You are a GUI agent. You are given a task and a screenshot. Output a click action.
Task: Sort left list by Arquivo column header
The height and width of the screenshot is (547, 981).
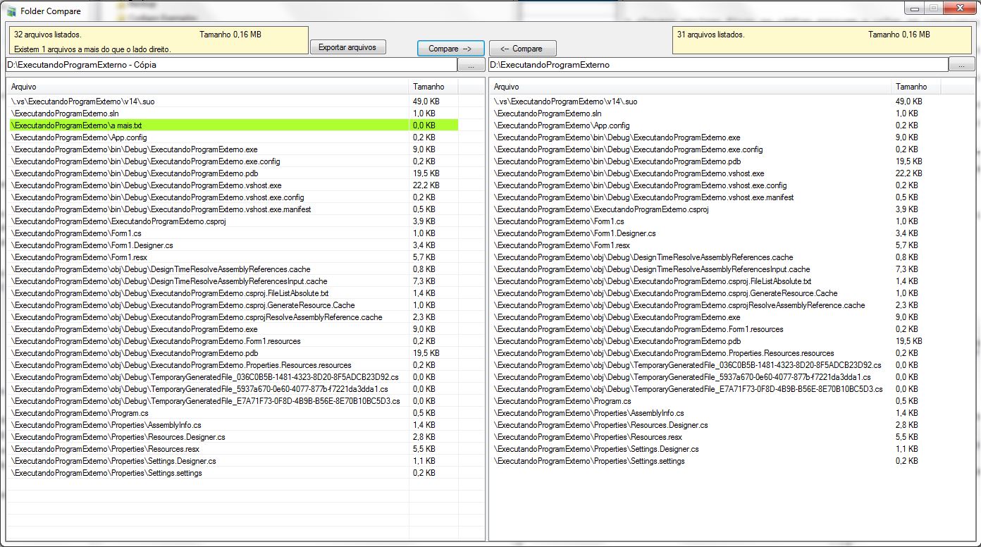pos(207,87)
